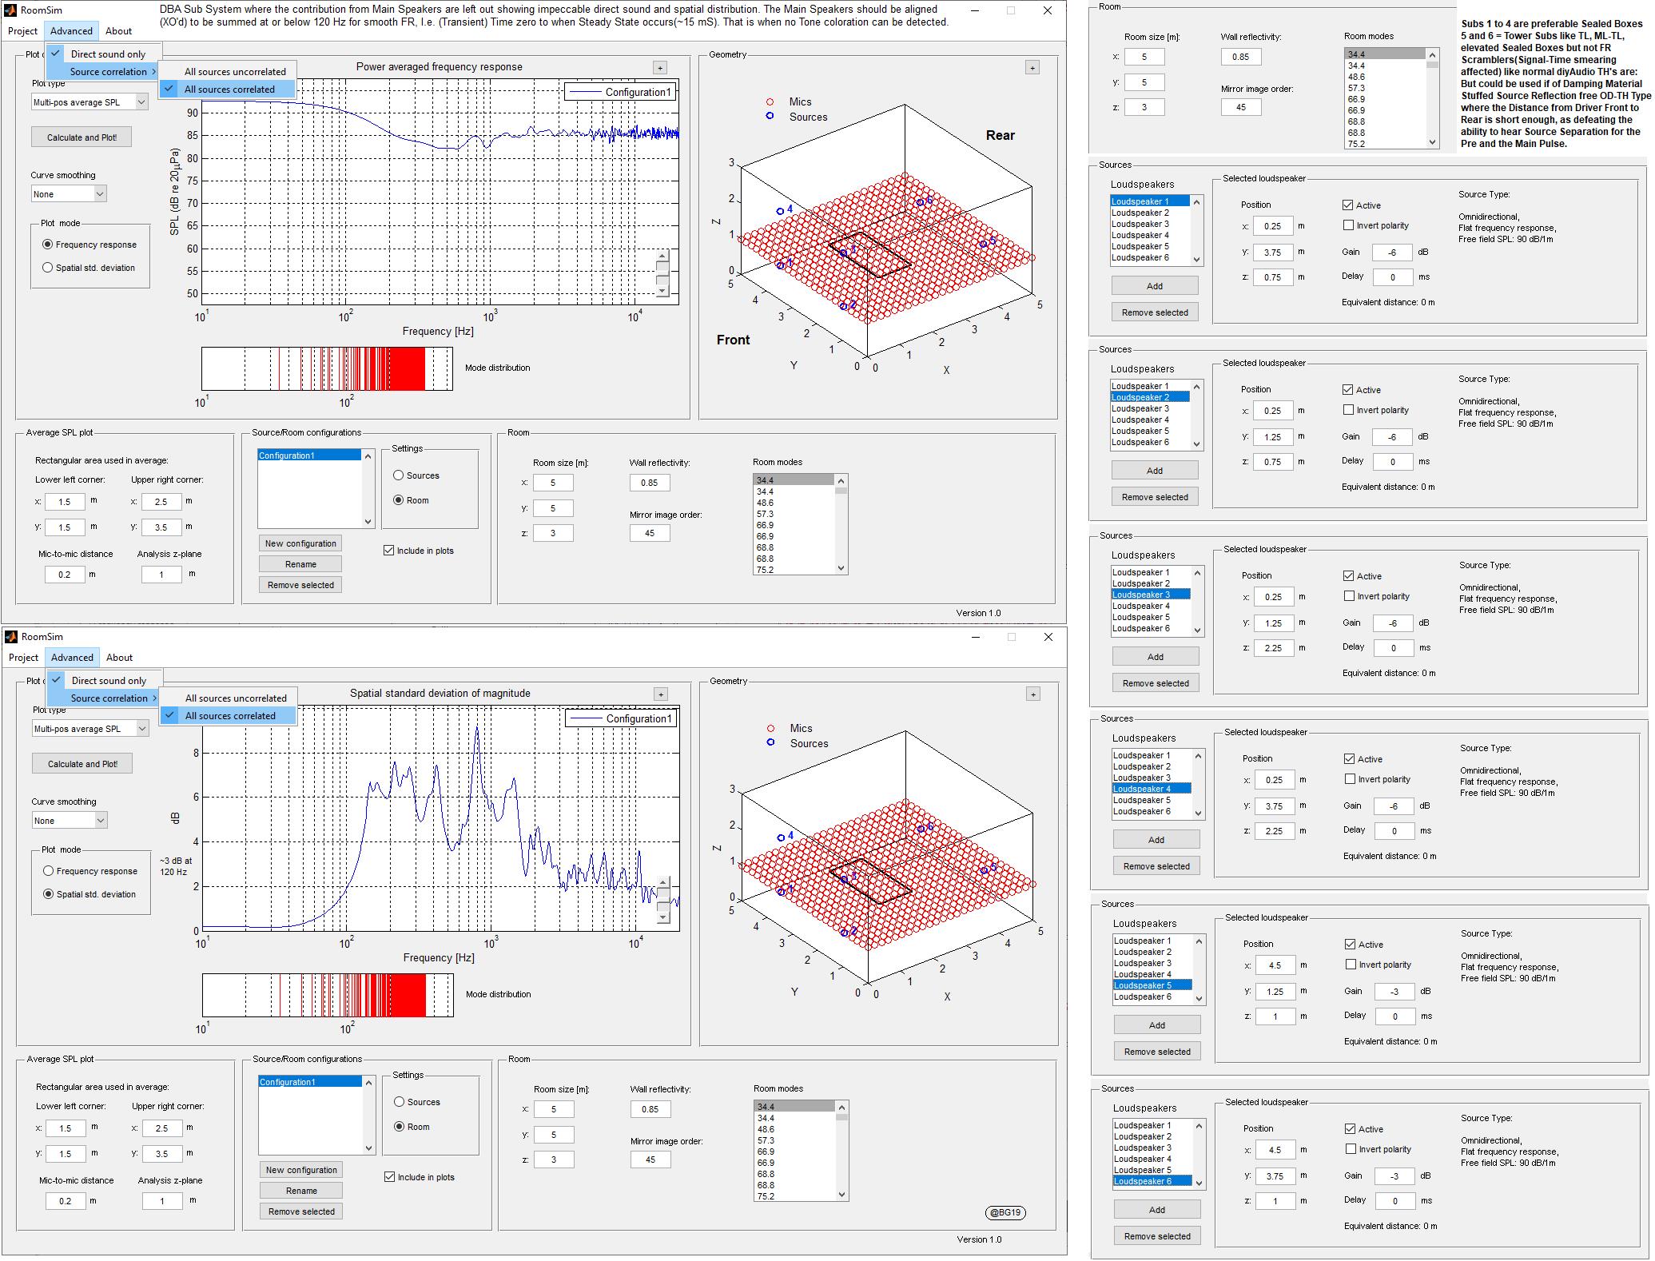Open the Advanced menu in the top RoomSim window
The height and width of the screenshot is (1261, 1655).
[71, 31]
